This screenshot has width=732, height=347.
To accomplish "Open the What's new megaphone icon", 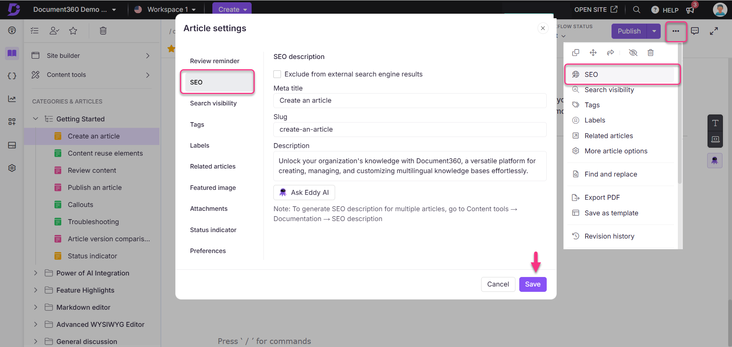I will (690, 10).
